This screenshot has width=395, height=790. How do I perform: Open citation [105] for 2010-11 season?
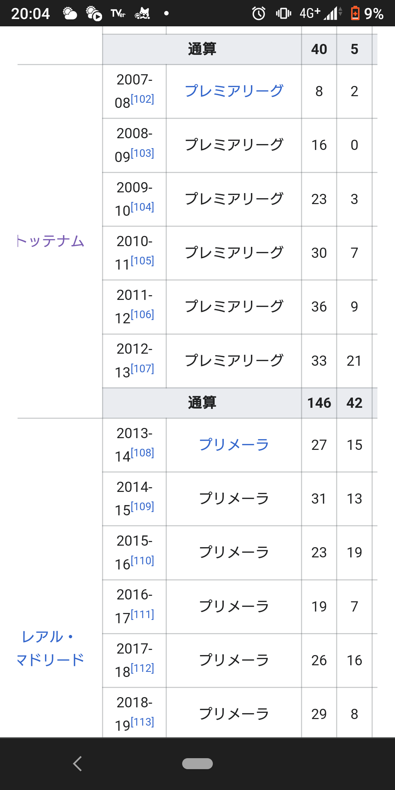142,261
